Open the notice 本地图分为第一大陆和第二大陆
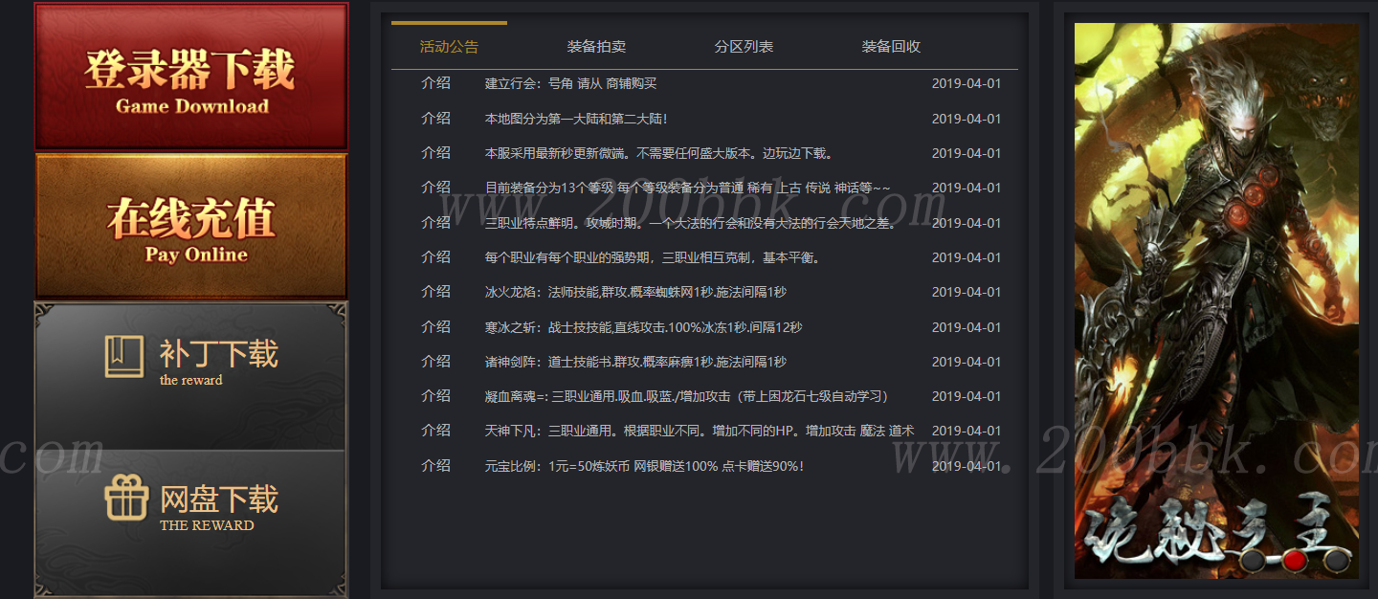1378x599 pixels. tap(576, 119)
